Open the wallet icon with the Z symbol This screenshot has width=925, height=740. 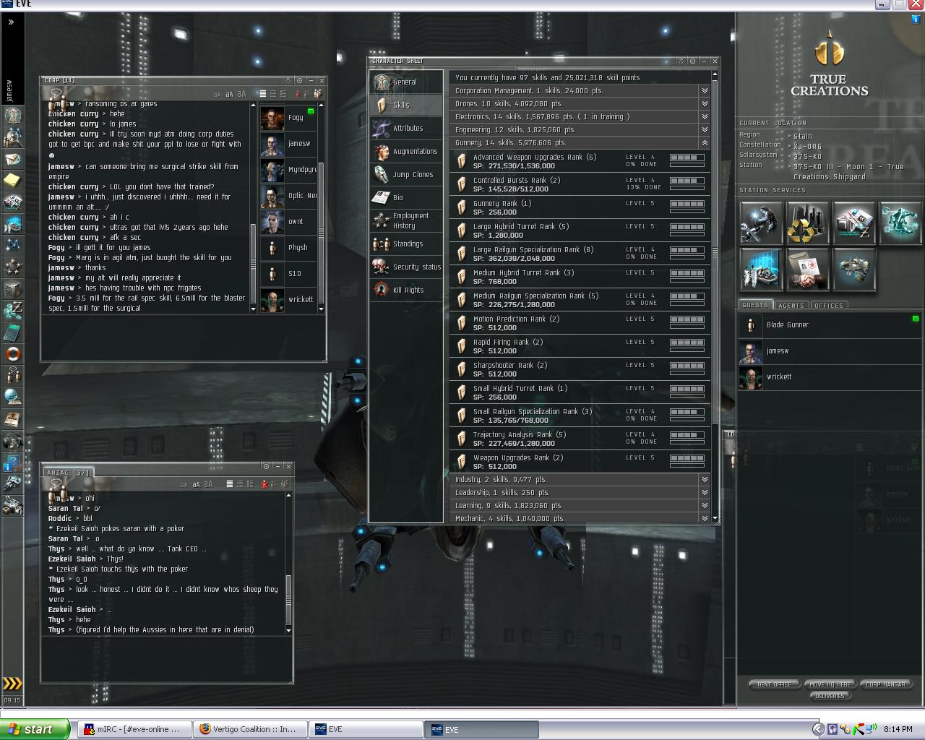click(x=12, y=310)
